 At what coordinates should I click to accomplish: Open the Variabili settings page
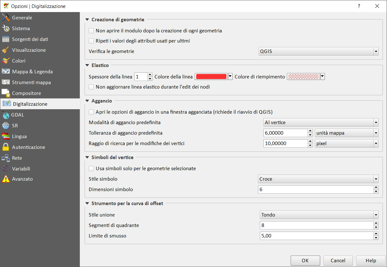(21, 169)
